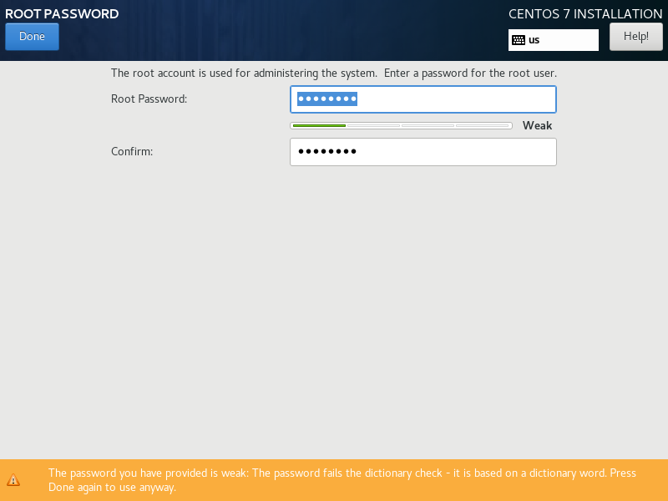Click the 'Root Password:' label
This screenshot has width=668, height=501.
[x=149, y=99]
